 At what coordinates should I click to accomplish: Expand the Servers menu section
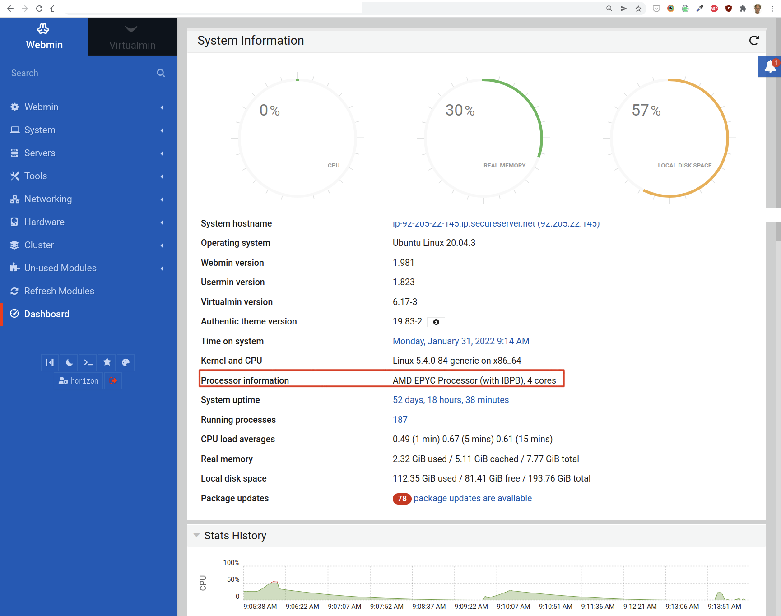(x=40, y=153)
